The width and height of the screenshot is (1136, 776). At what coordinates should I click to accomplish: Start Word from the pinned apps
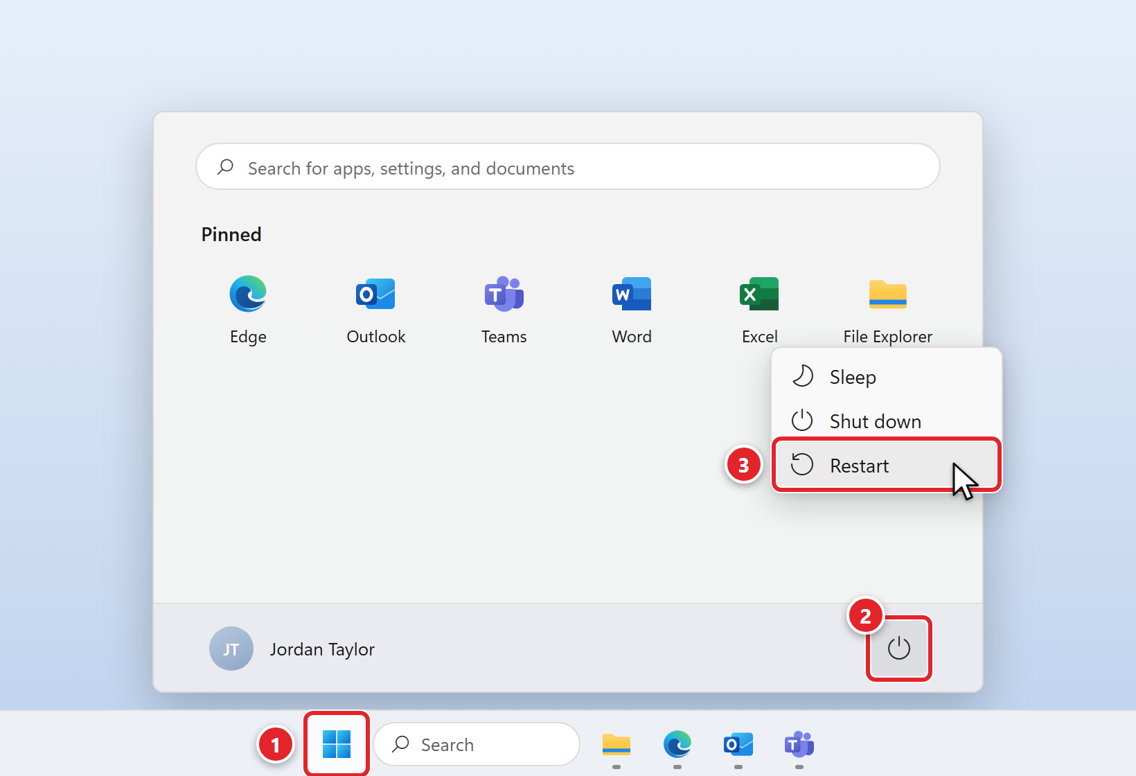tap(632, 308)
